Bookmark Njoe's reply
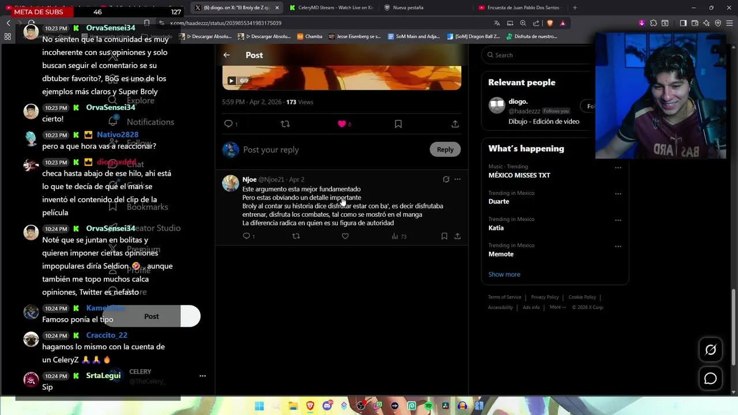This screenshot has height=415, width=738. (x=444, y=236)
